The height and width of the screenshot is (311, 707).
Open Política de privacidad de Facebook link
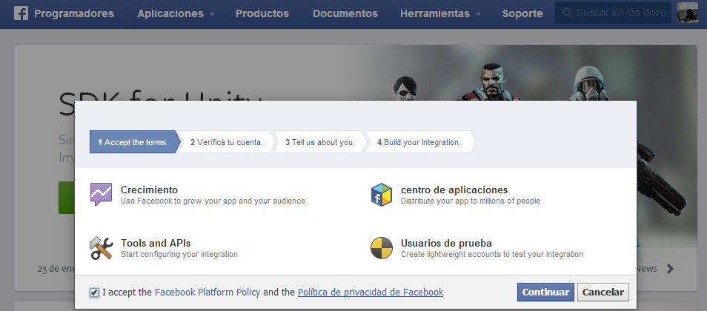click(371, 292)
